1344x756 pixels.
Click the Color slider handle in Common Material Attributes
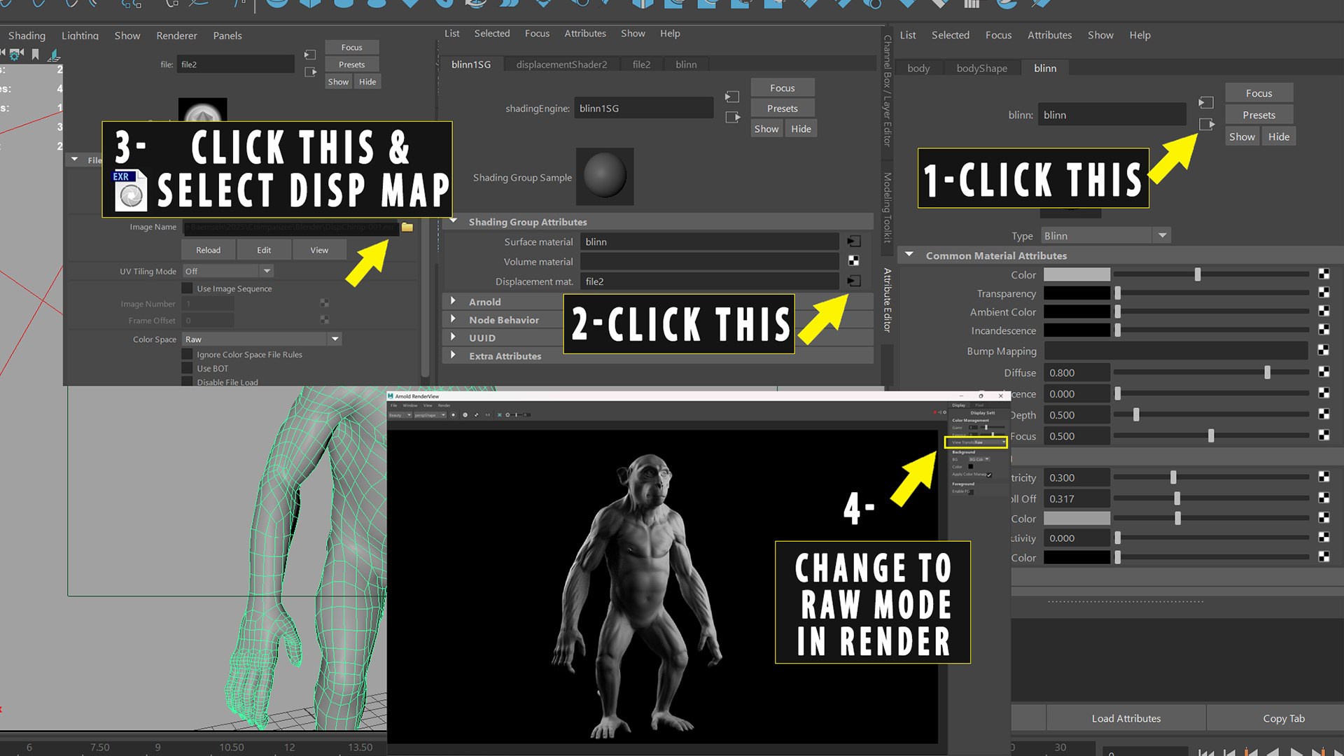click(1198, 274)
